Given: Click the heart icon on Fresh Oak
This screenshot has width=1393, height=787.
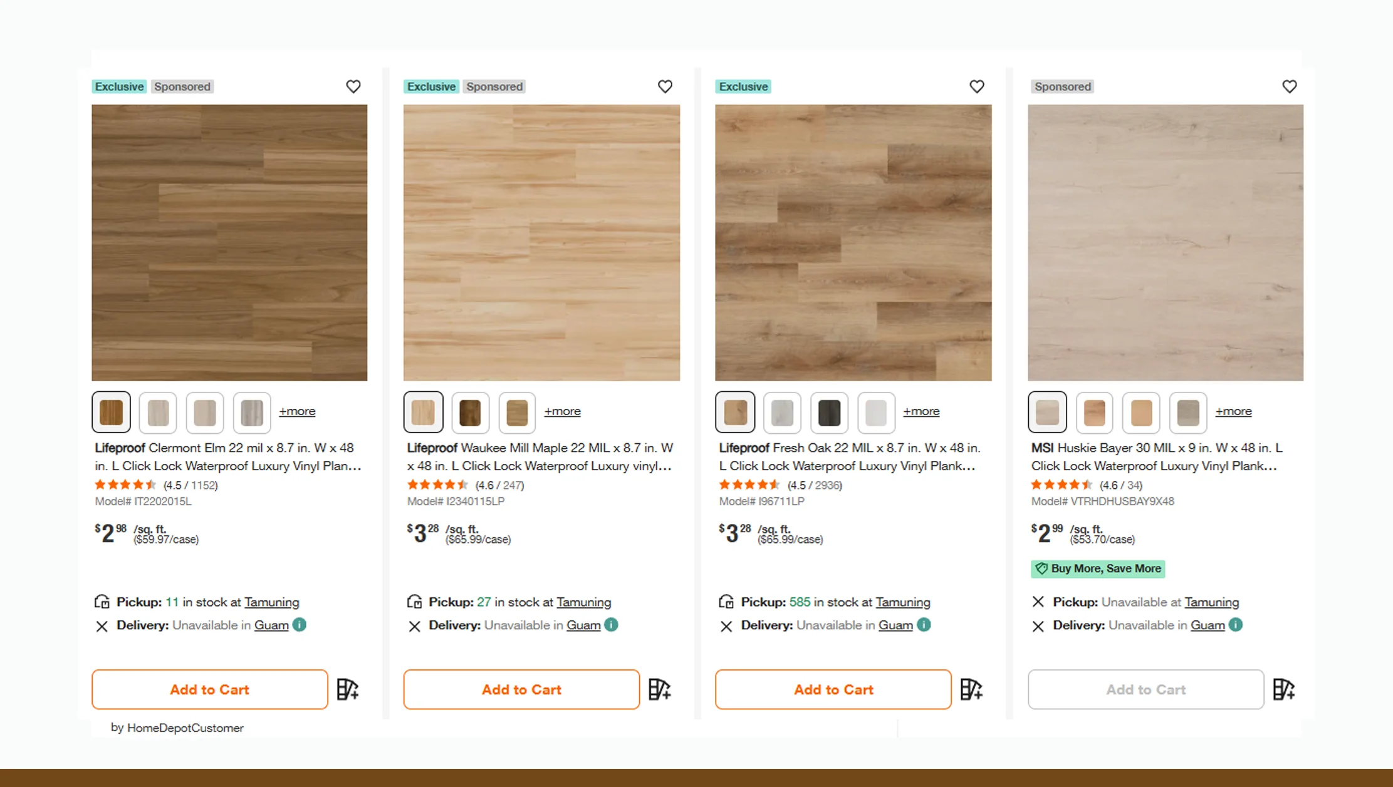Looking at the screenshot, I should tap(977, 86).
